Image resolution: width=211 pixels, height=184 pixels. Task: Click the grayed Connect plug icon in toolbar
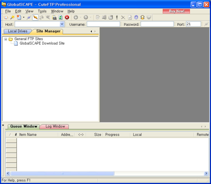click(29, 17)
